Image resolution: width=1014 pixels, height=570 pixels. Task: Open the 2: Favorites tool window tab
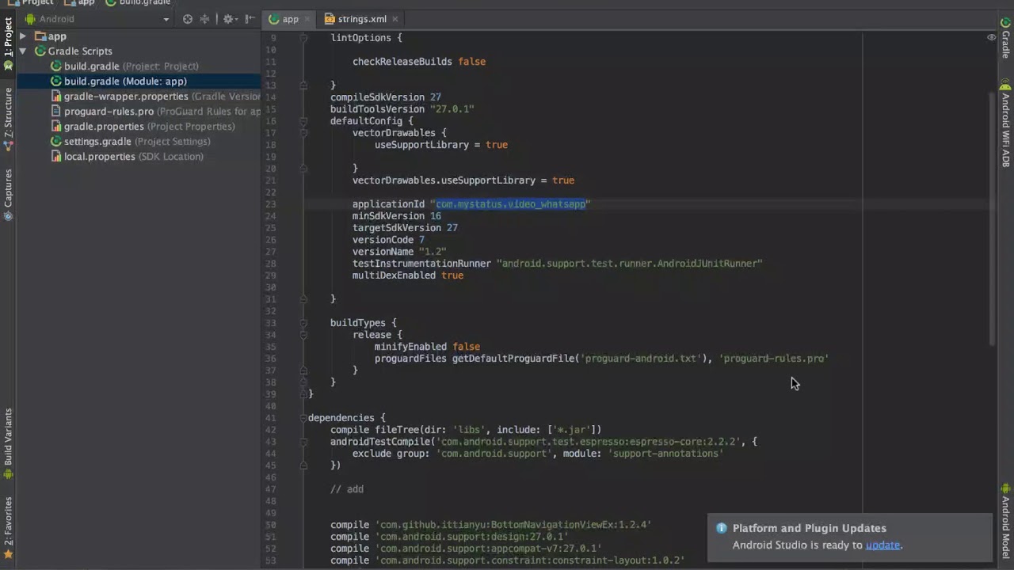click(x=8, y=529)
